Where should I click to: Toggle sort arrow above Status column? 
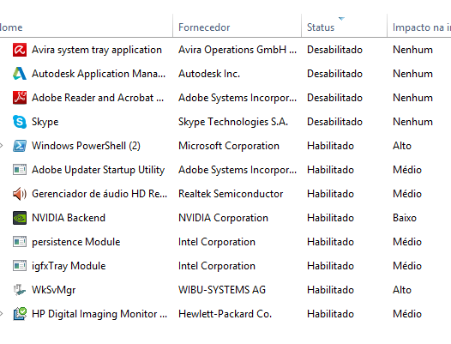click(341, 19)
